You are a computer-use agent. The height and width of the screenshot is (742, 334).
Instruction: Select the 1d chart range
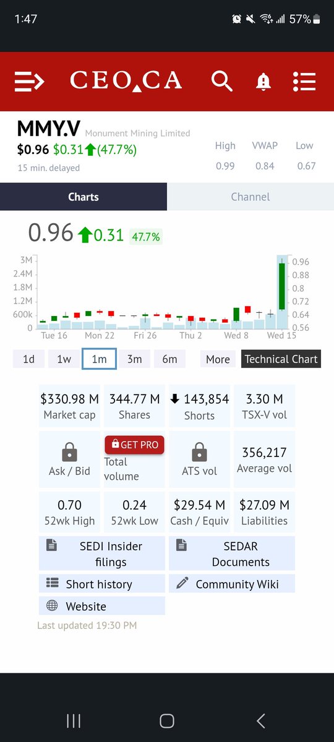click(28, 359)
